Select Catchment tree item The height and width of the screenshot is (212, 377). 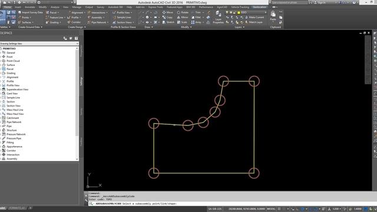click(13, 118)
